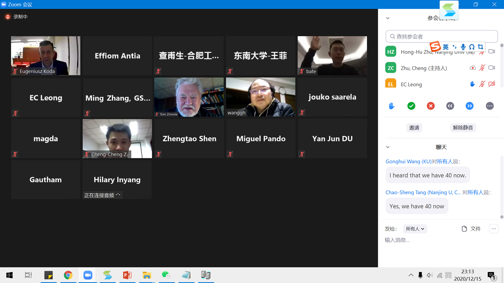The width and height of the screenshot is (504, 283).
Task: Click the file attachment icon in chat
Action: click(x=465, y=229)
